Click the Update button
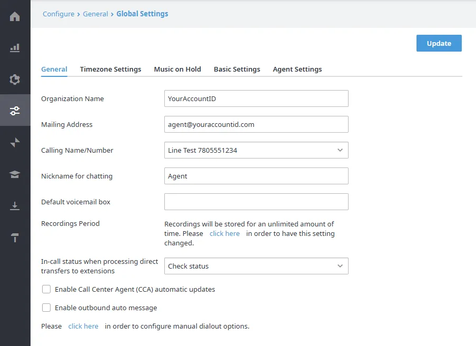This screenshot has width=476, height=346. (x=439, y=43)
